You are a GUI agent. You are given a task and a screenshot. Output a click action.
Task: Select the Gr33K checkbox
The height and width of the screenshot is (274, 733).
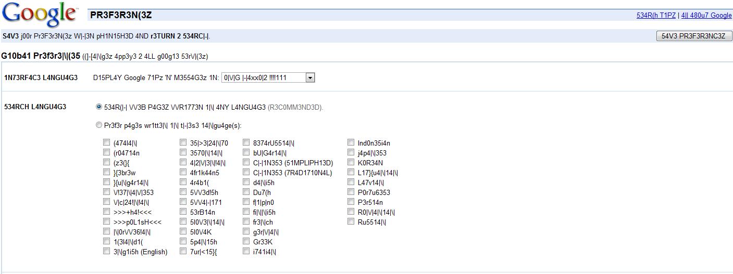pyautogui.click(x=246, y=241)
